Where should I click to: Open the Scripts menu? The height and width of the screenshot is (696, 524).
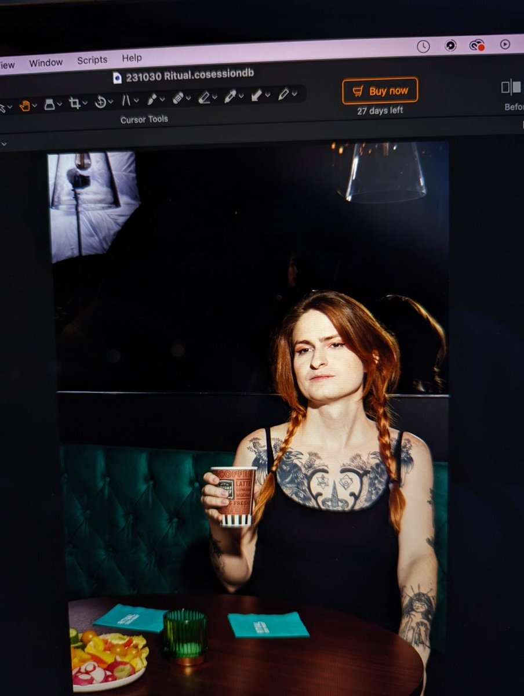pyautogui.click(x=92, y=60)
